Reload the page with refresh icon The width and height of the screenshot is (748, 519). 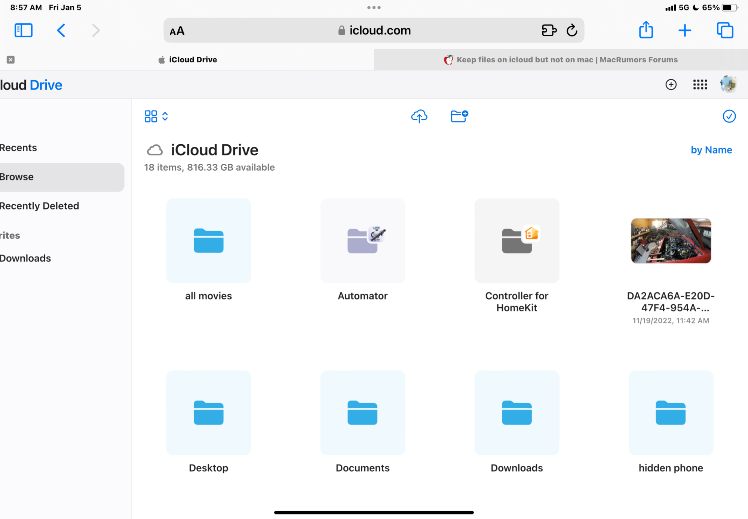(572, 30)
